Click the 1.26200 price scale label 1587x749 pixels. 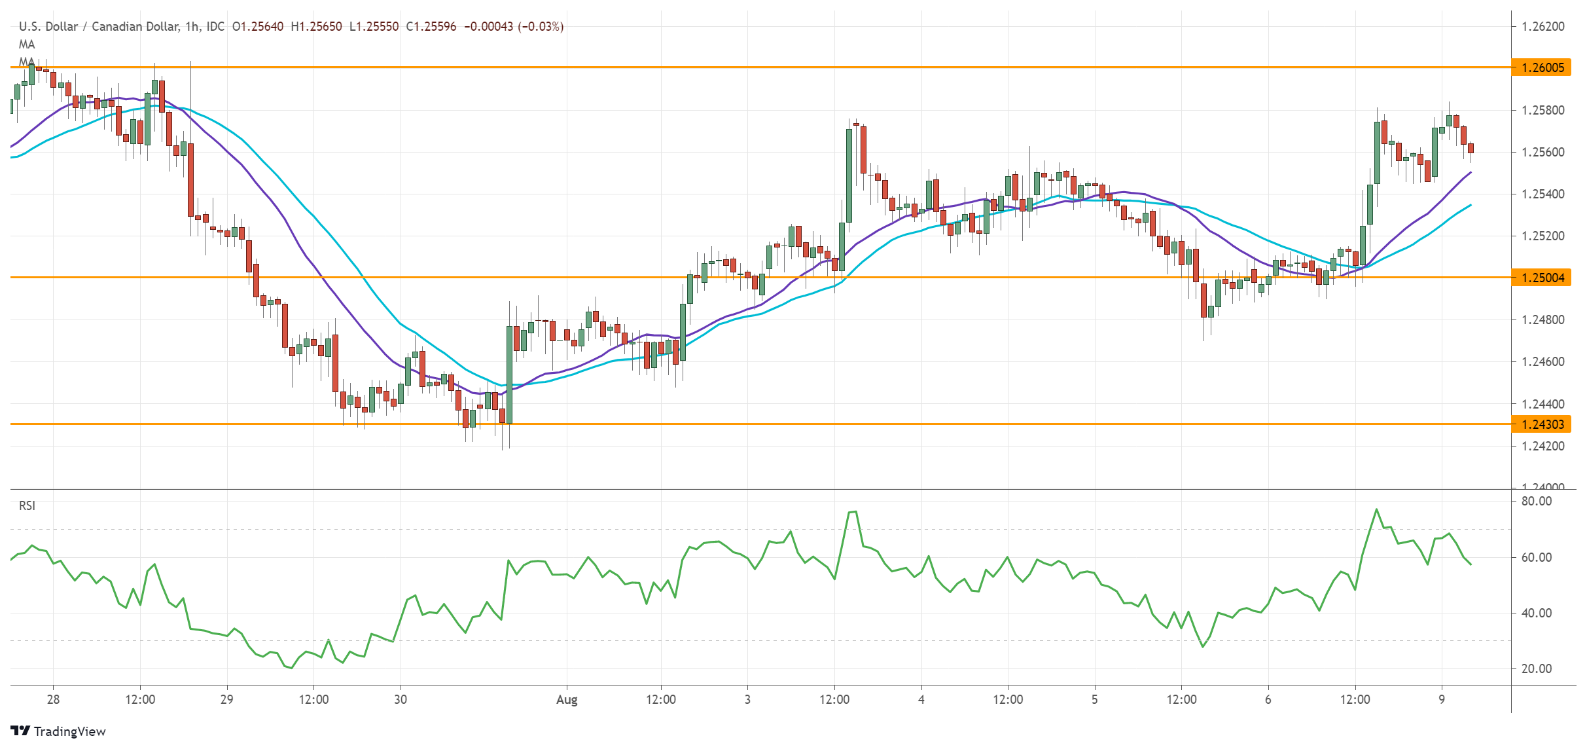point(1542,26)
